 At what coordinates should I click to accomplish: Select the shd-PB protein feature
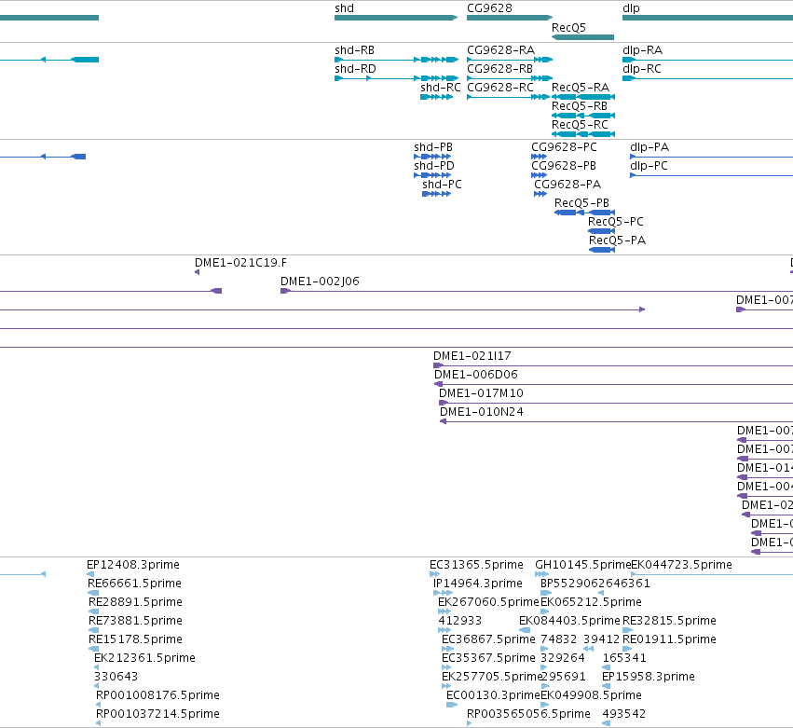pyautogui.click(x=432, y=157)
